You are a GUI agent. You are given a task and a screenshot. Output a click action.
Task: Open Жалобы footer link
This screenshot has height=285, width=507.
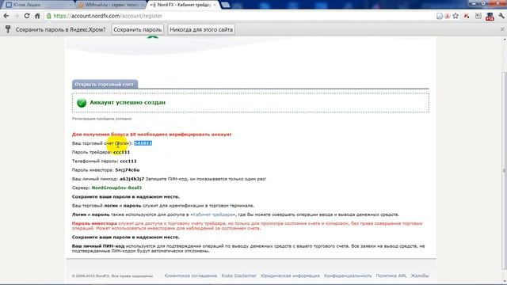(420, 275)
